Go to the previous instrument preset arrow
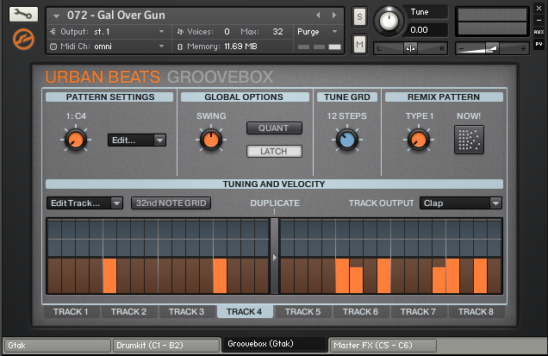The width and height of the screenshot is (548, 356). tap(318, 16)
